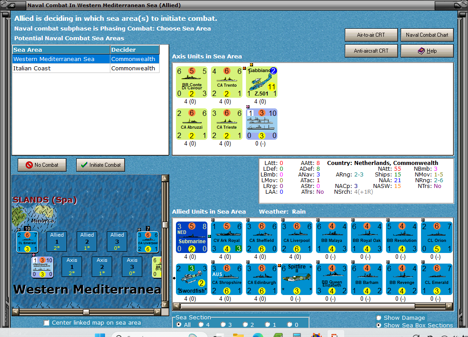Select the NED Submarine Allied unit

click(x=191, y=237)
